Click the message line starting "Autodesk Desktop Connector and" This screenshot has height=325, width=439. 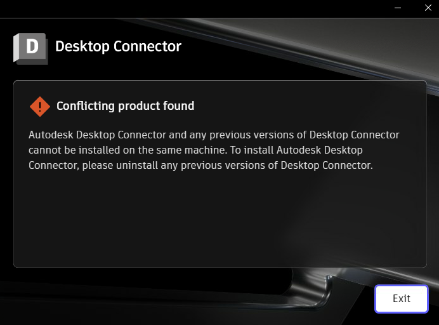coord(214,135)
